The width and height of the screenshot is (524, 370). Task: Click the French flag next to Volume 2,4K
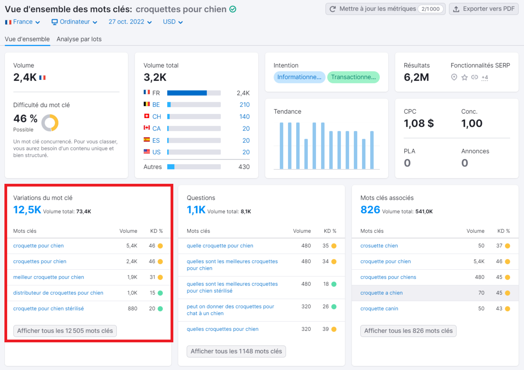pos(42,78)
